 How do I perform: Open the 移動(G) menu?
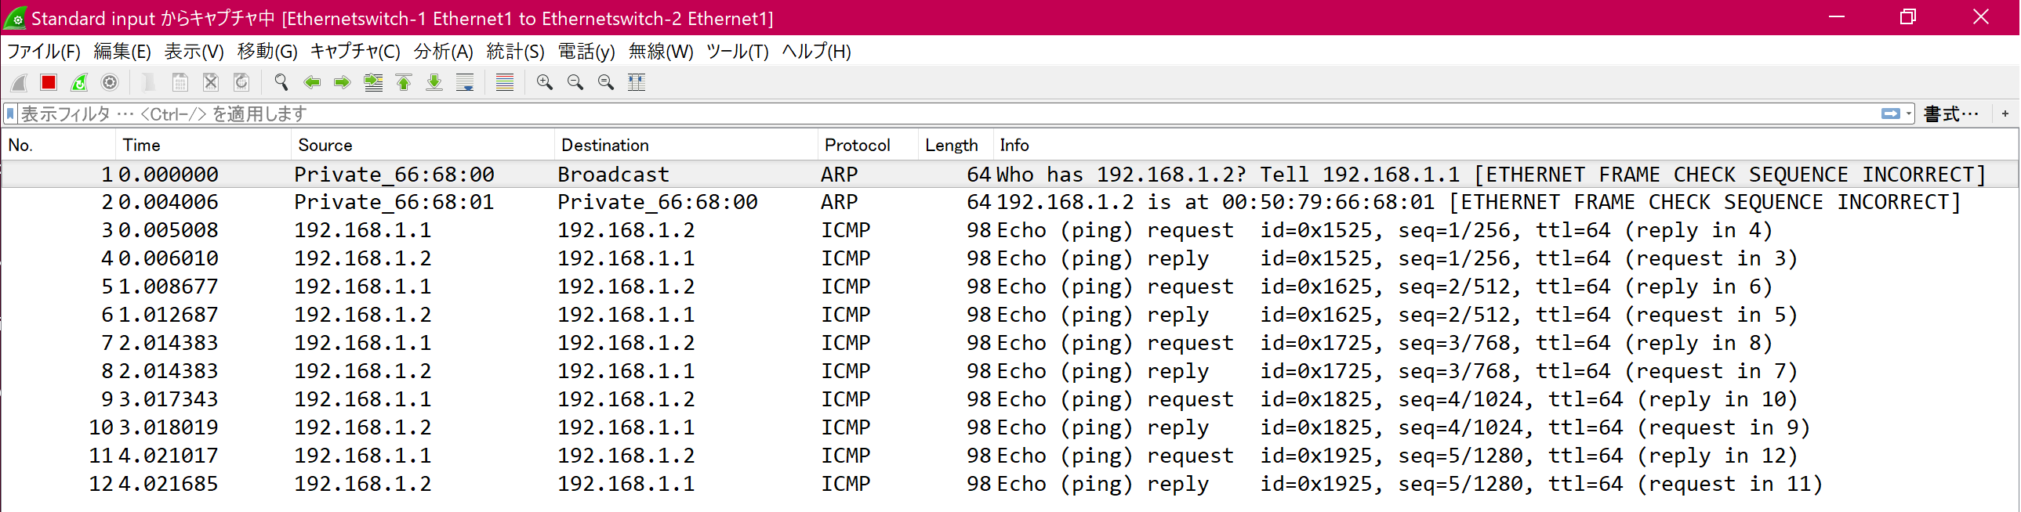(267, 52)
